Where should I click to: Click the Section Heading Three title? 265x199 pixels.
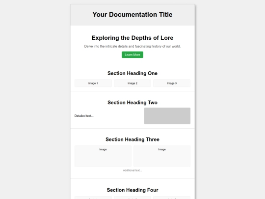tap(132, 140)
